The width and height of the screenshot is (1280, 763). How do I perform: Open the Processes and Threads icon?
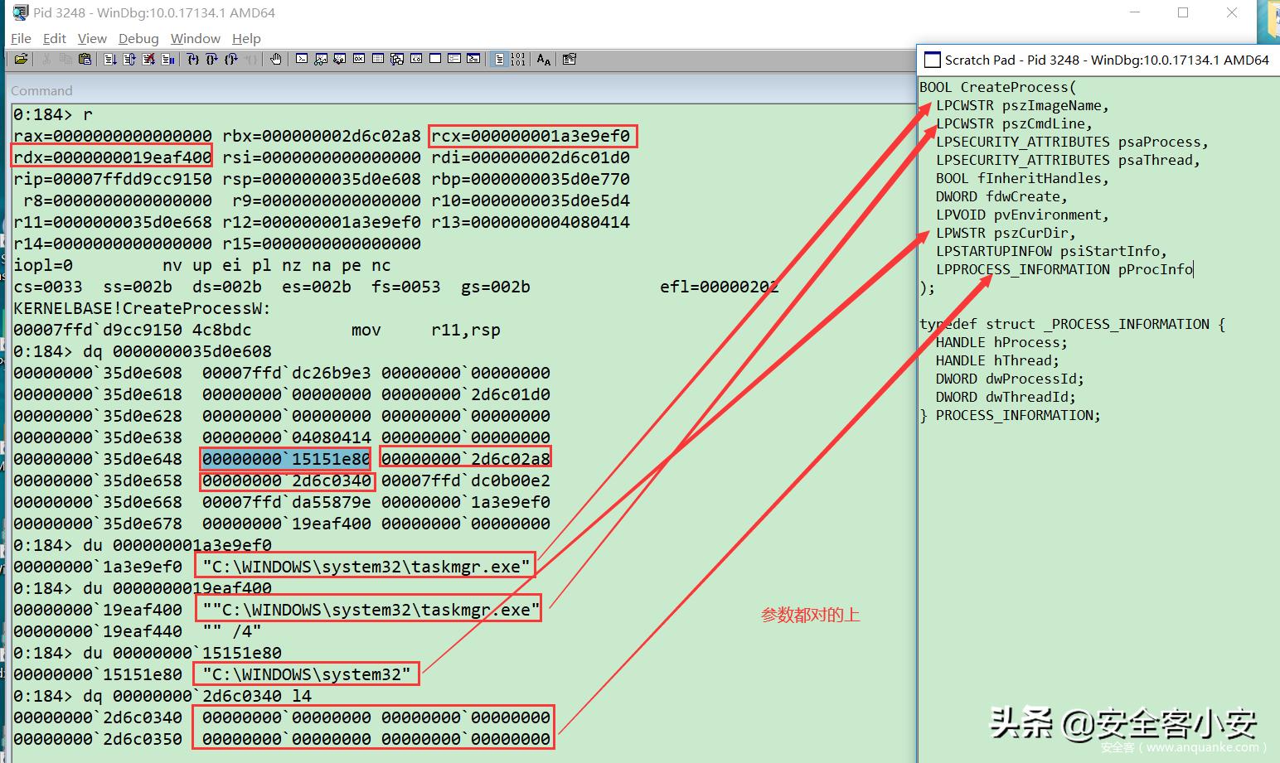pyautogui.click(x=454, y=59)
